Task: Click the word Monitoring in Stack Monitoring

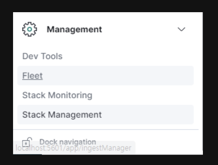Action: pyautogui.click(x=70, y=96)
